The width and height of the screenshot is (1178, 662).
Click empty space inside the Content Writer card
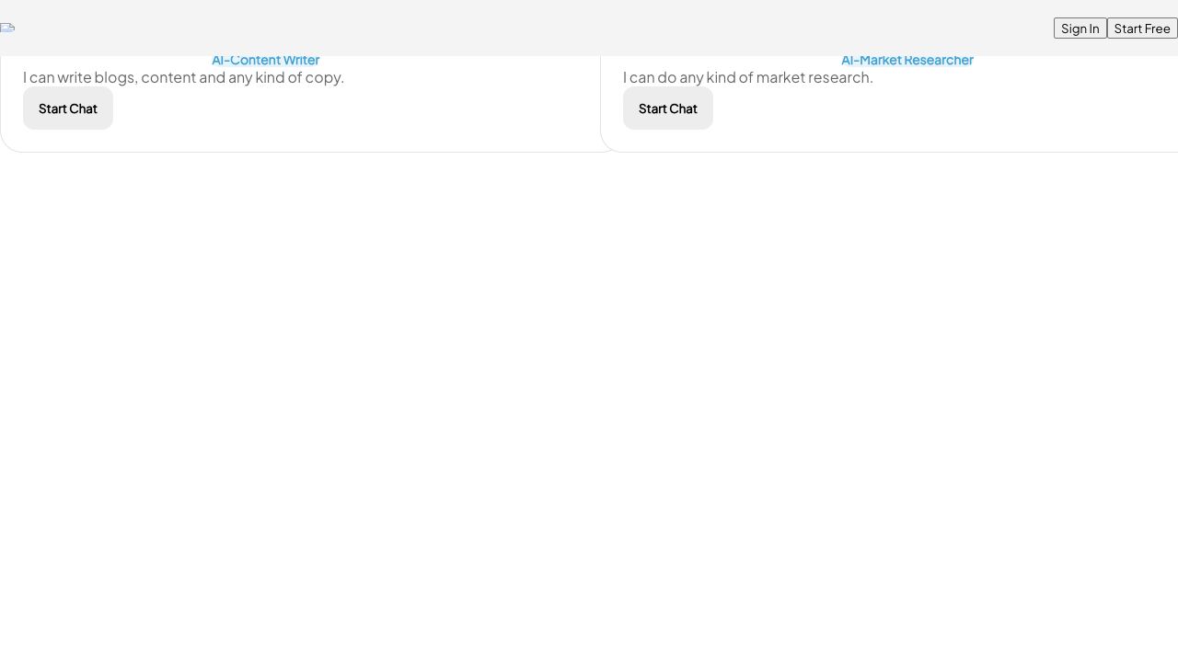point(368,115)
